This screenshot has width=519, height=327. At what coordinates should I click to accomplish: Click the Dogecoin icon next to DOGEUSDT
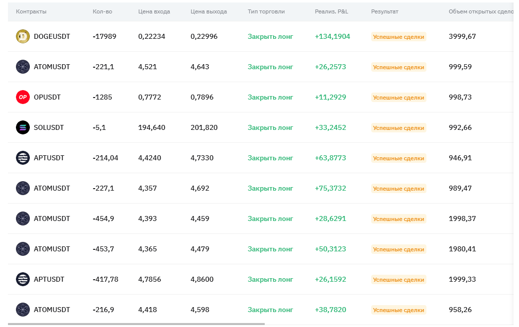(x=23, y=36)
